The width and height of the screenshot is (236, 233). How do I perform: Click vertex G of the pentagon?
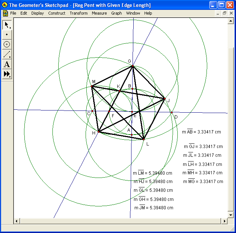tap(133, 66)
